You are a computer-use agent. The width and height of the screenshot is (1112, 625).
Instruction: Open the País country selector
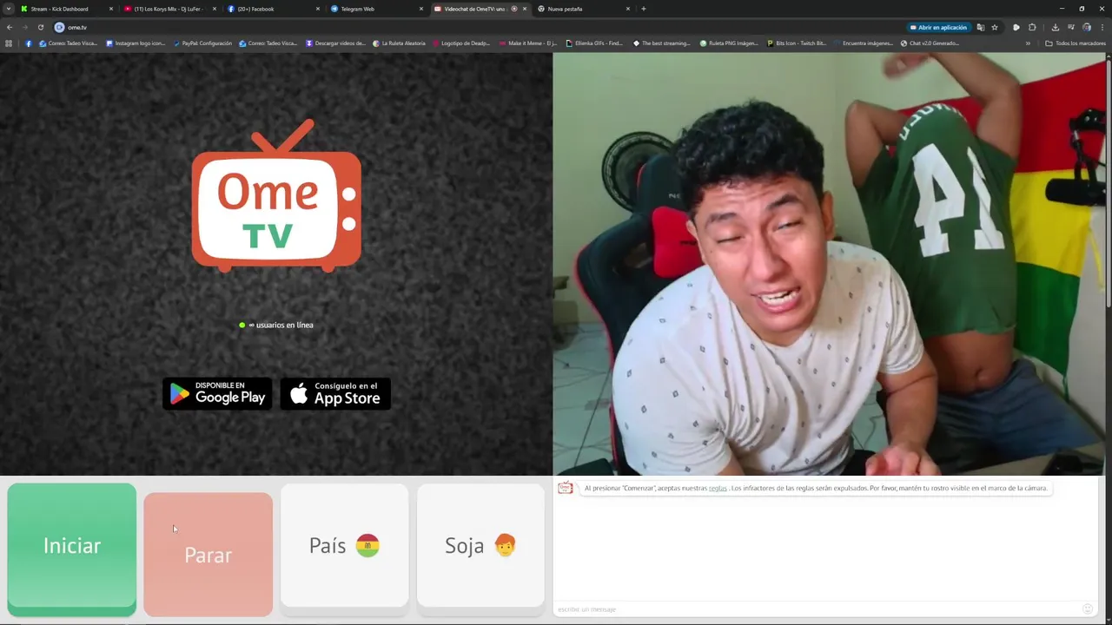pos(344,545)
